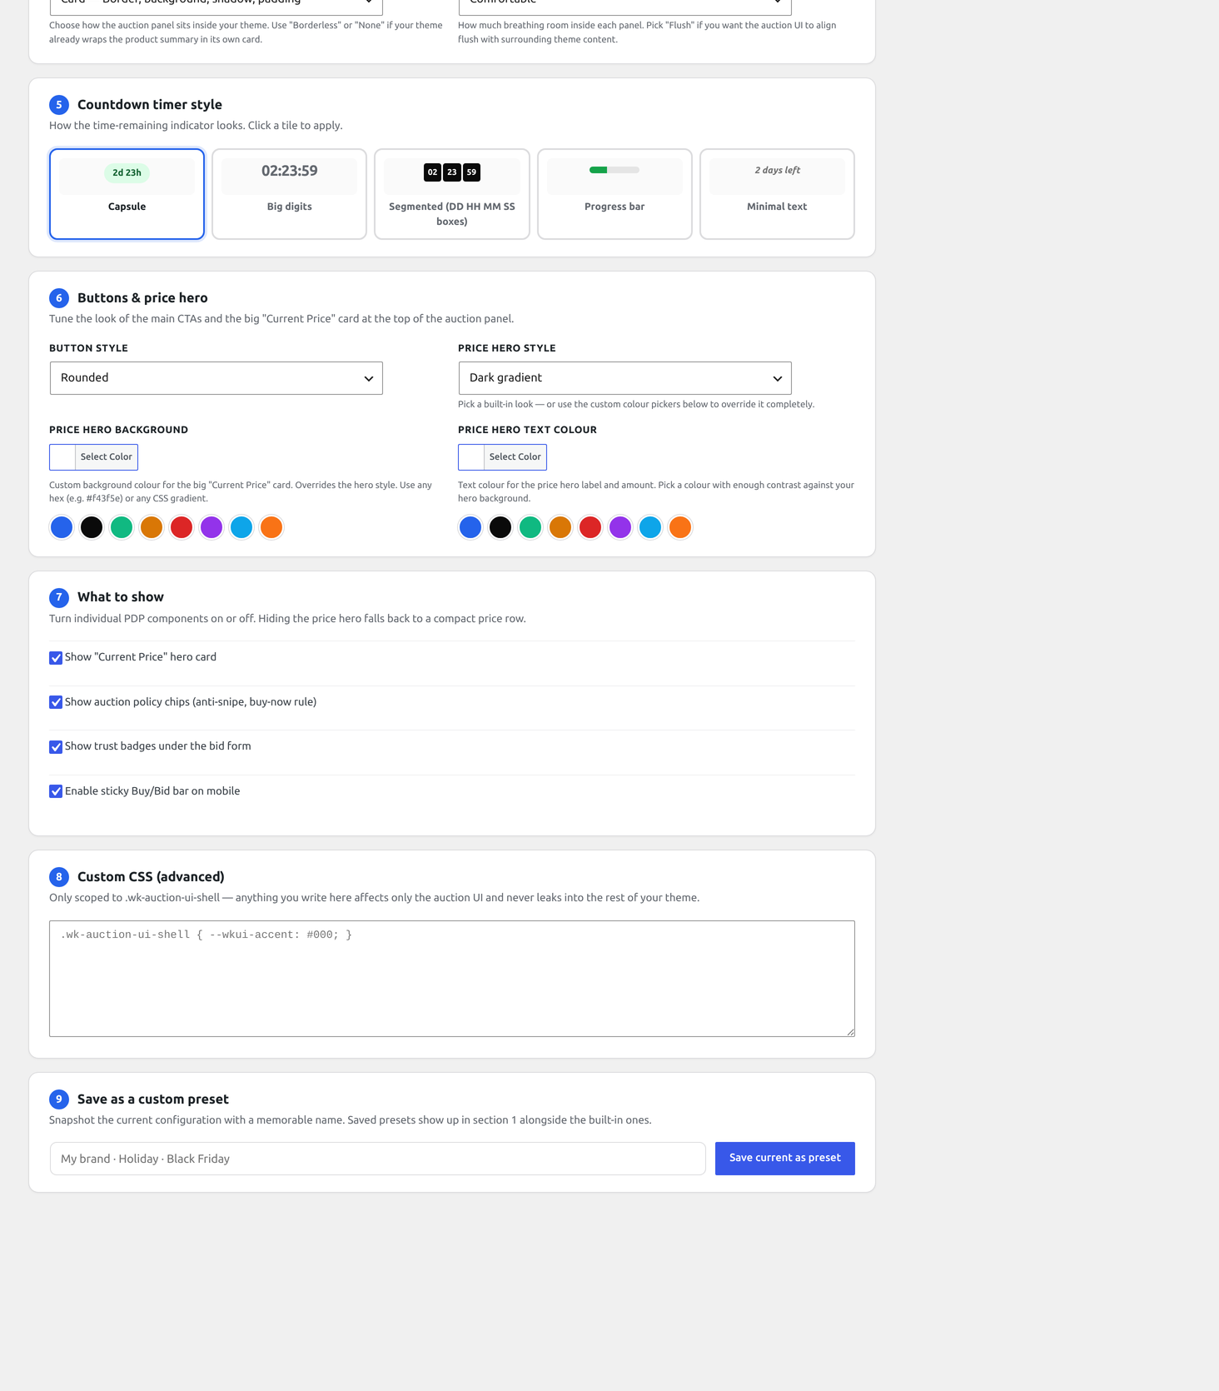Disable sticky Buy/Bid bar on mobile
Viewport: 1219px width, 1391px height.
[x=56, y=791]
